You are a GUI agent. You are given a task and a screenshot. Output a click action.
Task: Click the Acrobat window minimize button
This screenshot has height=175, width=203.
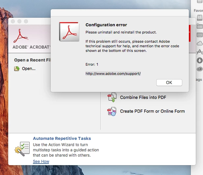click(19, 21)
